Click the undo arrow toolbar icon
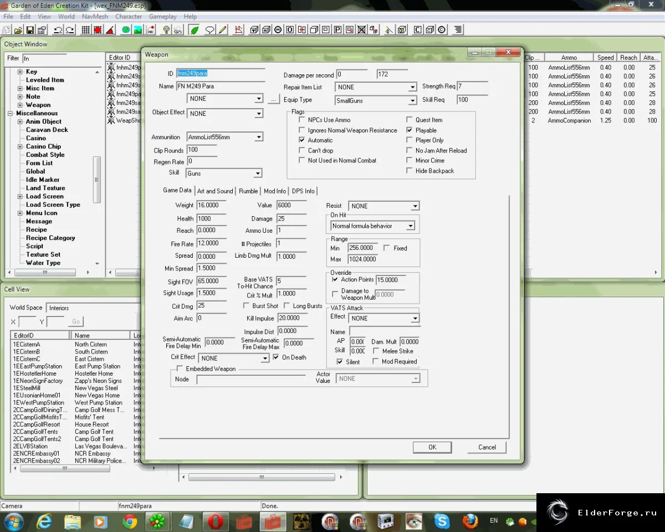This screenshot has height=532, width=665. (58, 30)
